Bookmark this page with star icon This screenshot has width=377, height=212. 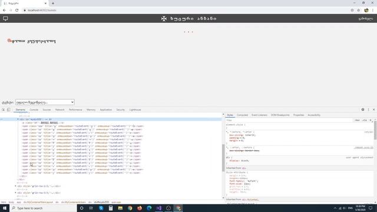pyautogui.click(x=359, y=11)
